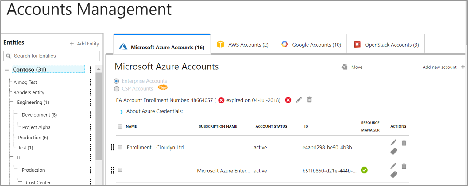Open kebab menu for Test (1)
The width and height of the screenshot is (468, 186).
(90, 148)
